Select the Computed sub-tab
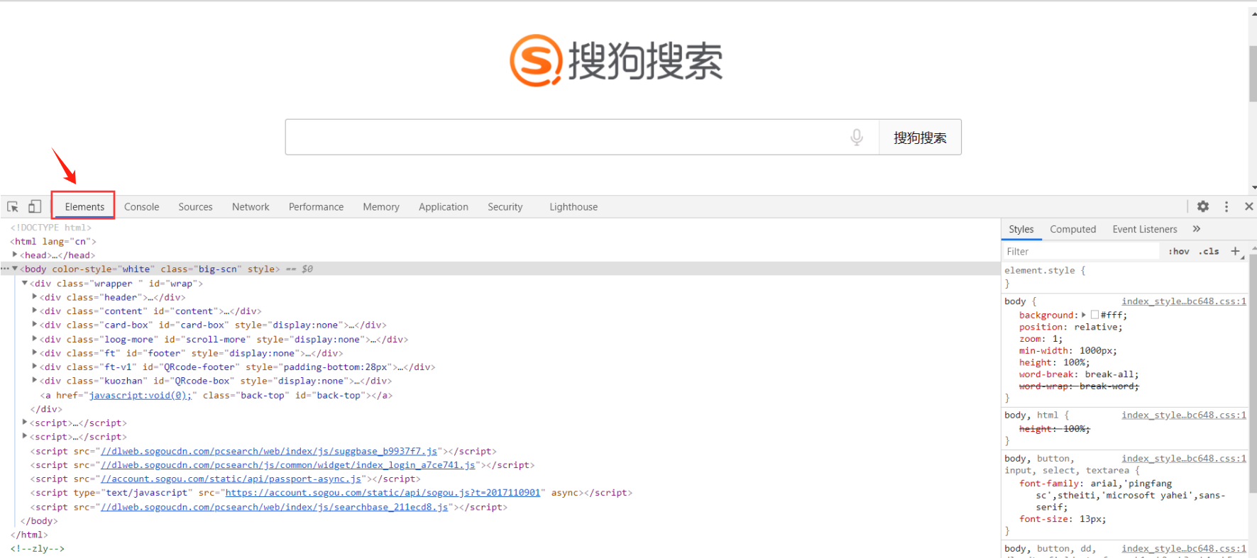Viewport: 1257px width, 558px height. coord(1072,229)
